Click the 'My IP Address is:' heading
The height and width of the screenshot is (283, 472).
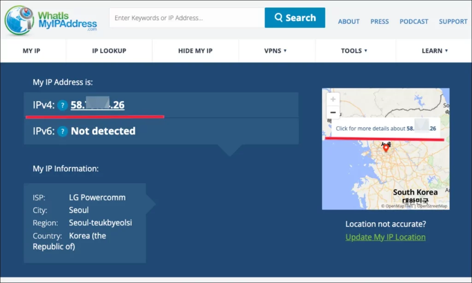click(63, 82)
